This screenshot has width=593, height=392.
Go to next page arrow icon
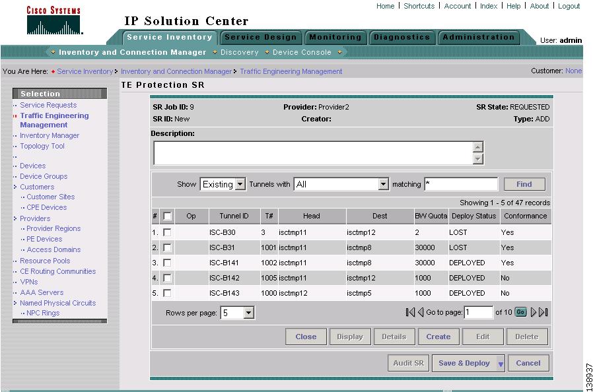(534, 312)
